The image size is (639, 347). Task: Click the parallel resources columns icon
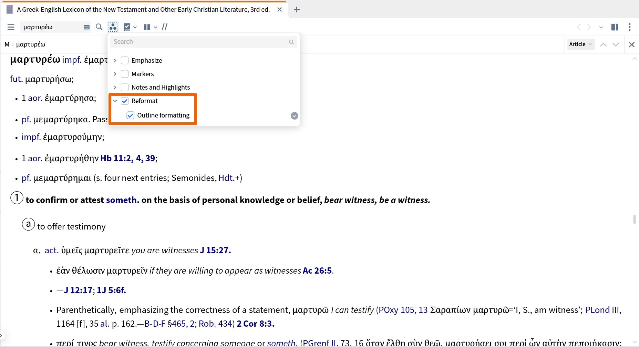pos(147,27)
